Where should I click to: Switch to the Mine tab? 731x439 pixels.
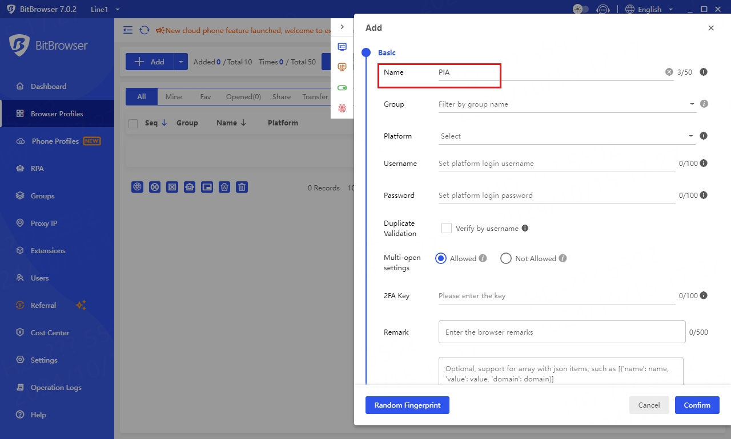(x=174, y=97)
